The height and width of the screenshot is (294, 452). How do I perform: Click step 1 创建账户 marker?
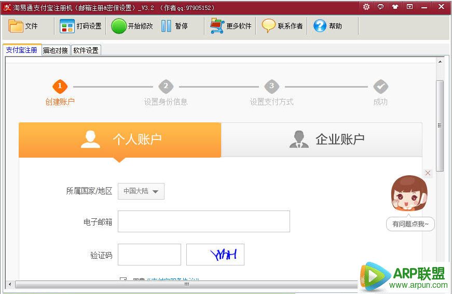(60, 87)
